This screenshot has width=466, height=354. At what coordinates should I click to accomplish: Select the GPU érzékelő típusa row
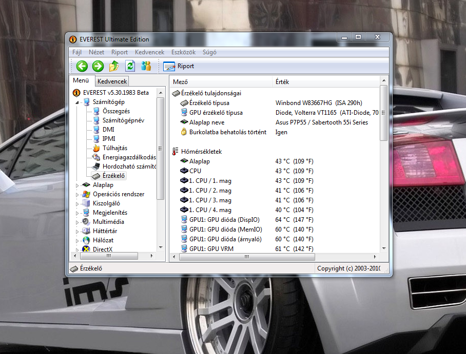[275, 113]
